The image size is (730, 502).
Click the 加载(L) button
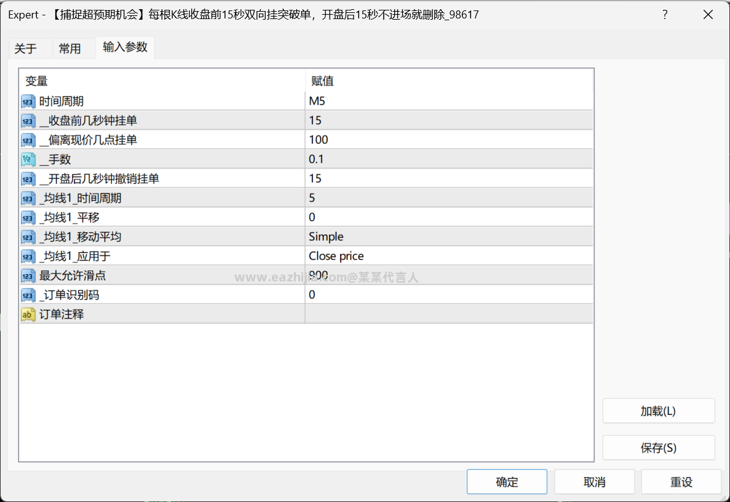pyautogui.click(x=658, y=411)
